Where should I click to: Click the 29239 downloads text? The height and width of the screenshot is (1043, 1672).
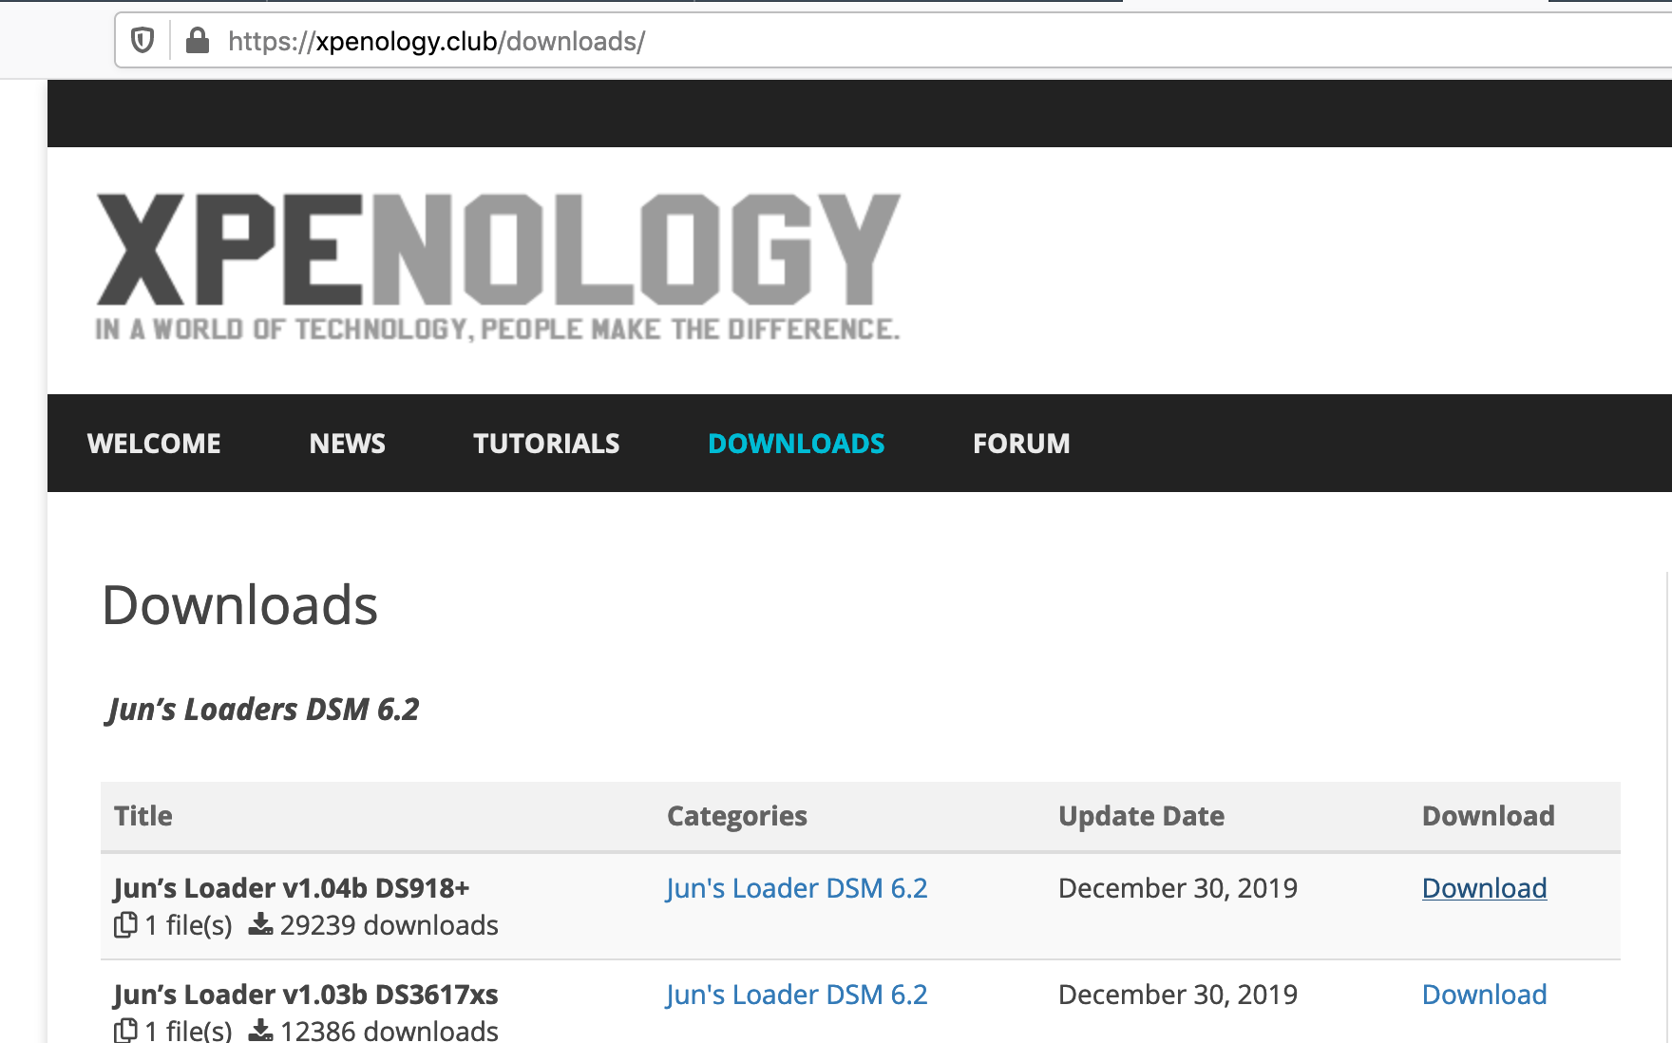pos(389,925)
